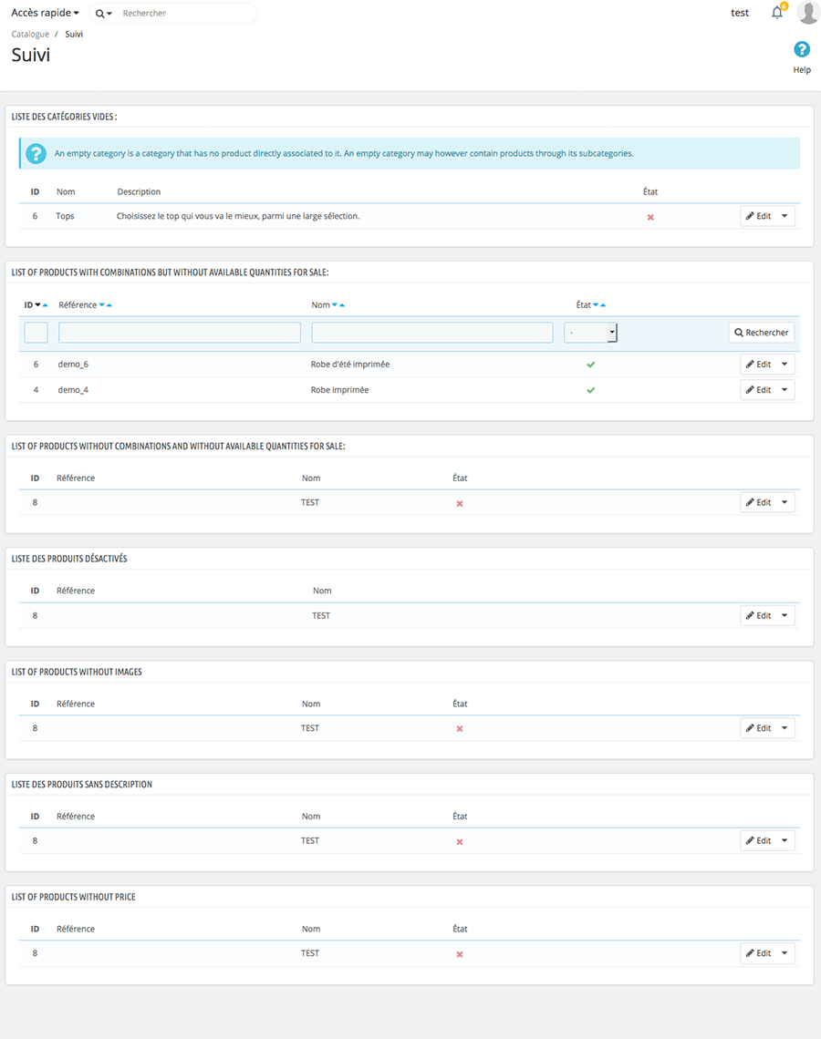Screen dimensions: 821x1039
Task: Toggle green status check for Robe d'été imprimée
Action: (x=590, y=365)
